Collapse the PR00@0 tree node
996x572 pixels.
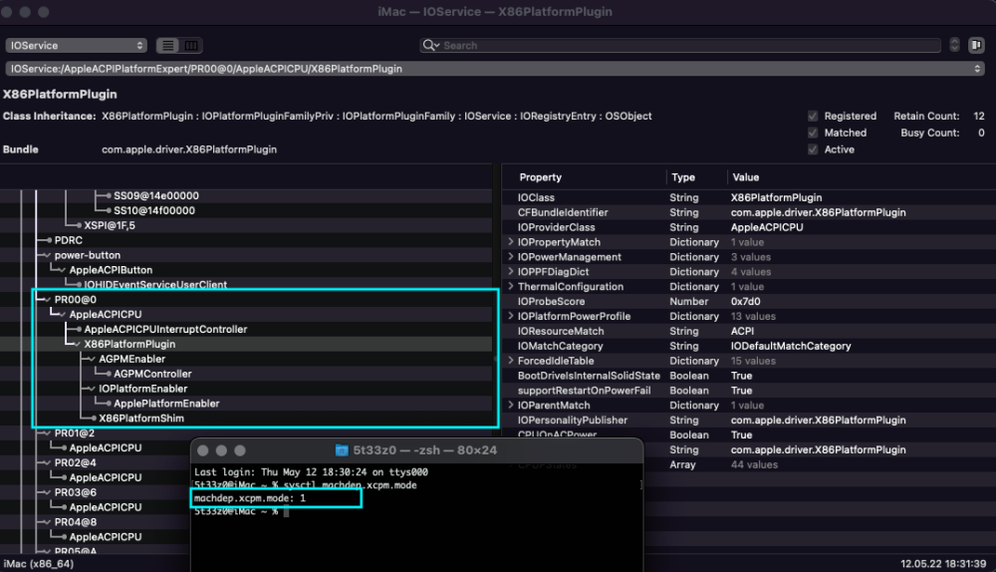click(x=47, y=299)
